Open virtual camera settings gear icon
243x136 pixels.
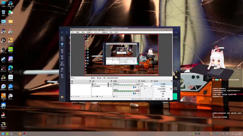point(171,89)
